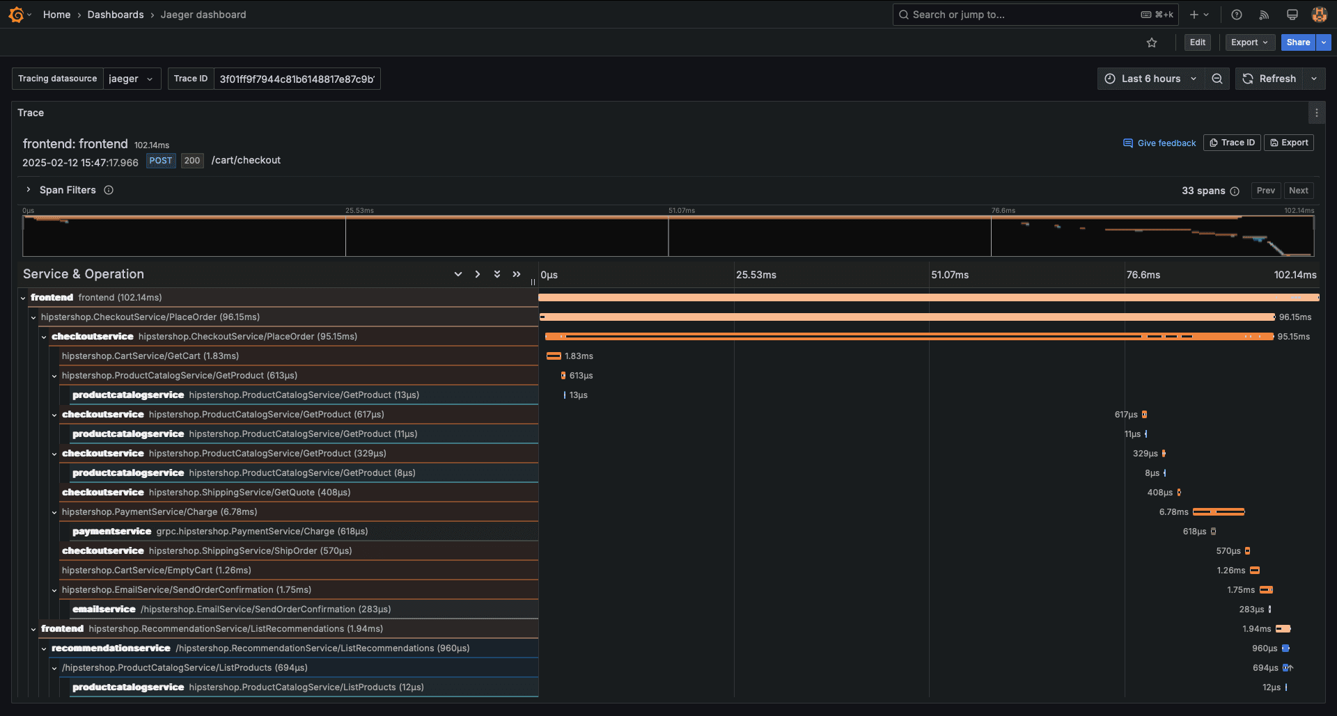Expand the Span Filters section
Image resolution: width=1337 pixels, height=716 pixels.
pos(28,189)
